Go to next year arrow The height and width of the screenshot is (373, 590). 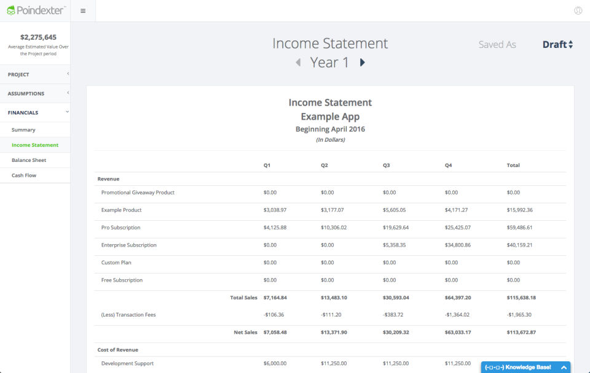362,63
